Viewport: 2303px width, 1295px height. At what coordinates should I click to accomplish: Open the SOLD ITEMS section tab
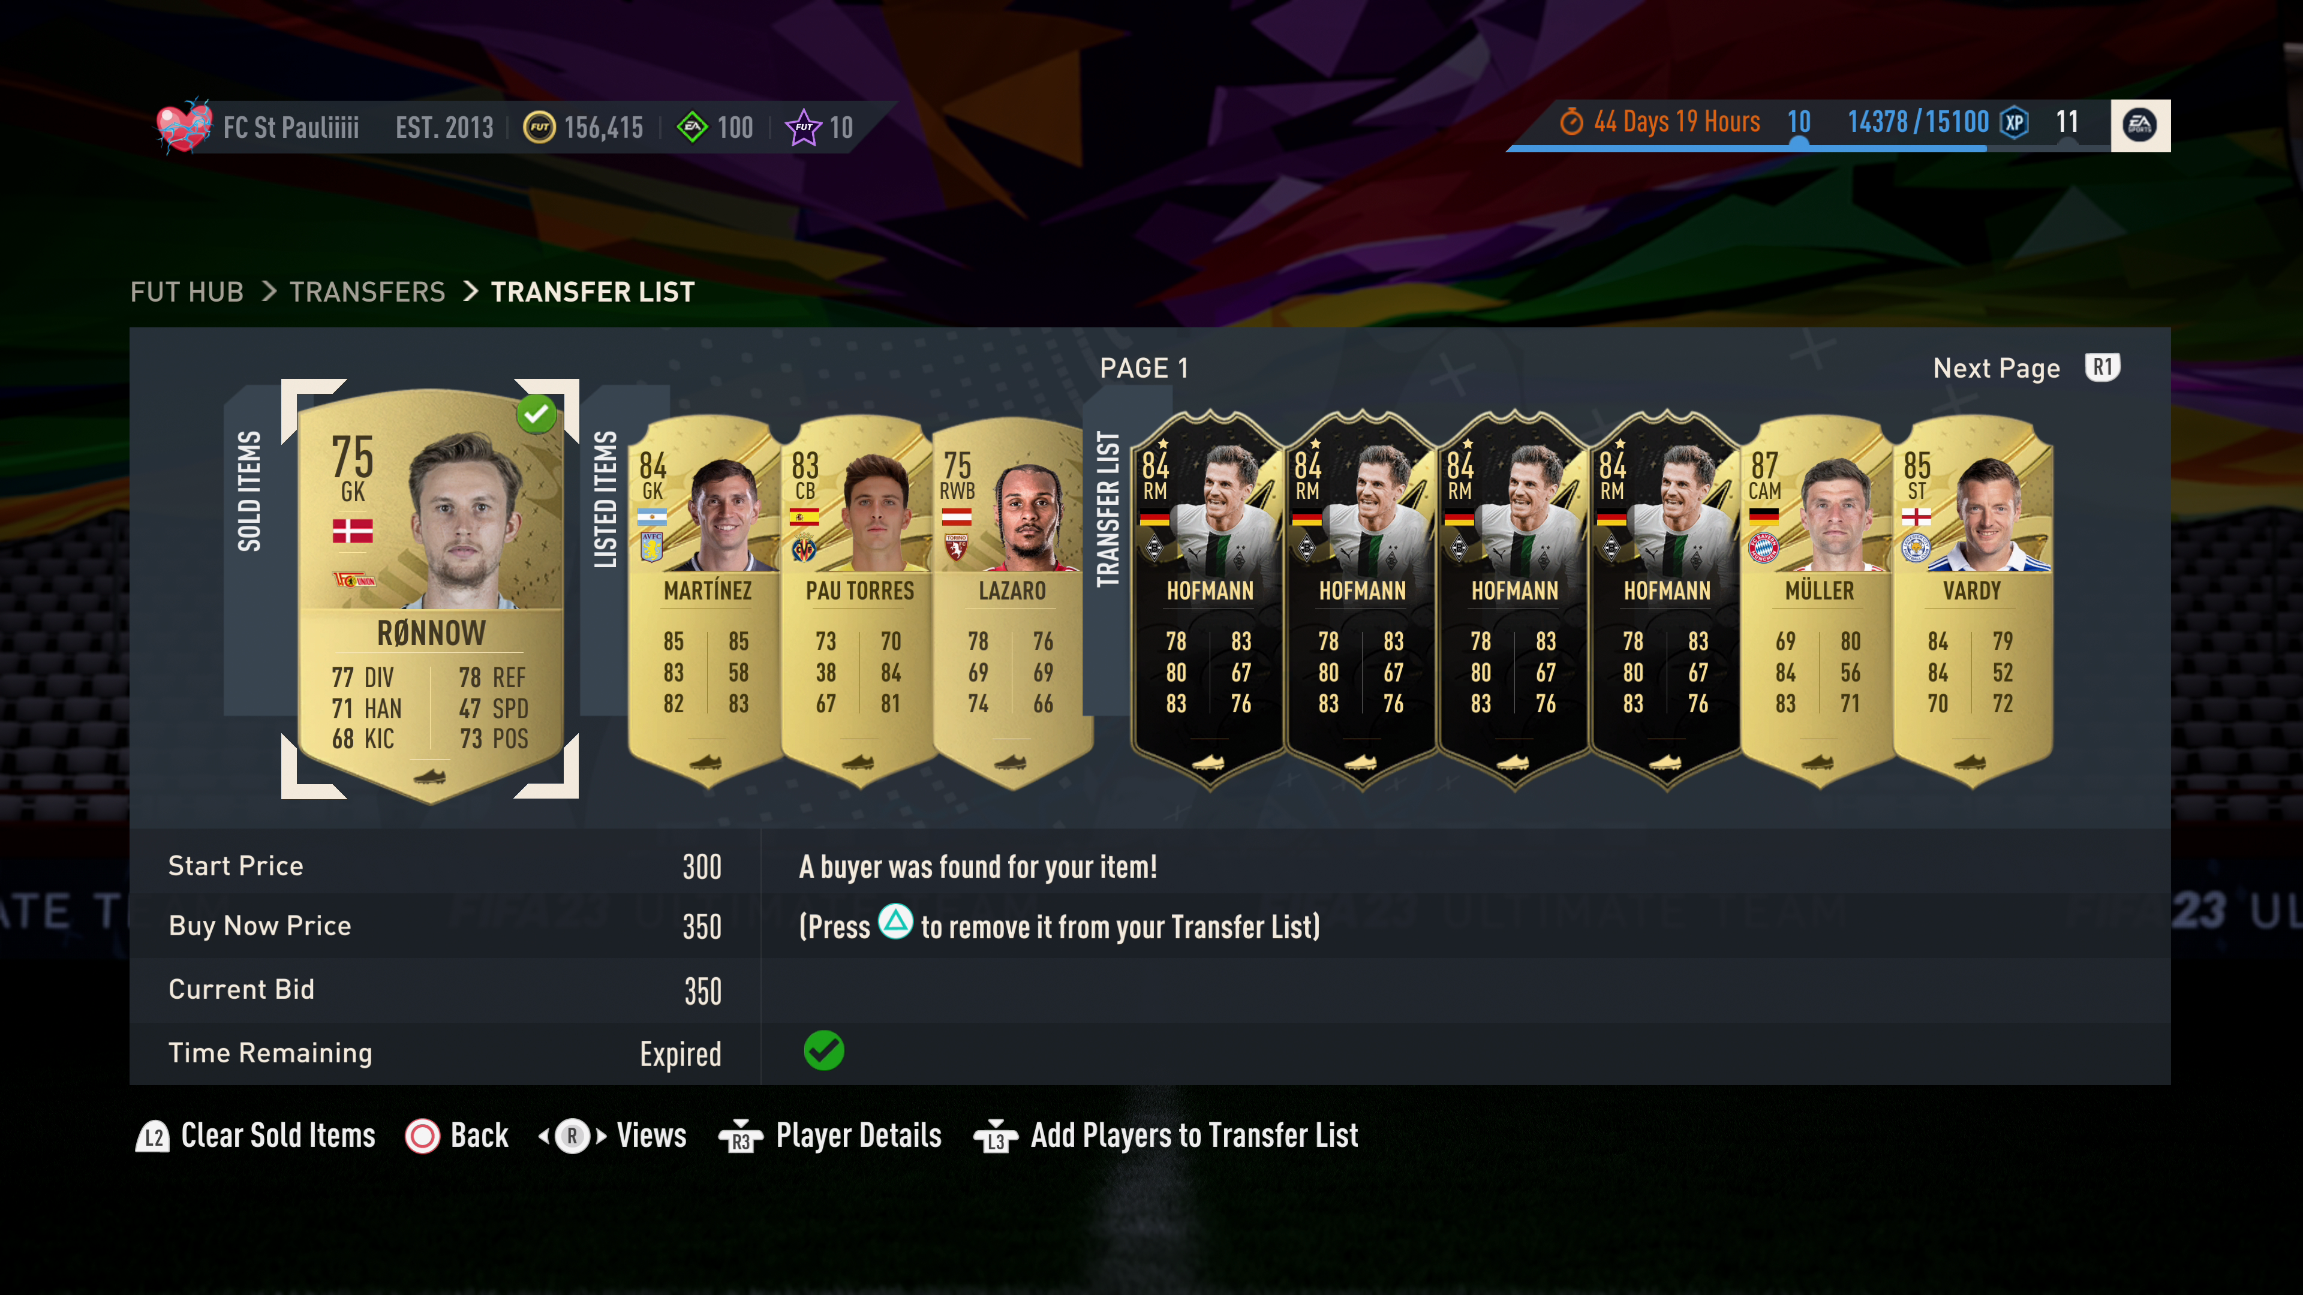click(249, 490)
